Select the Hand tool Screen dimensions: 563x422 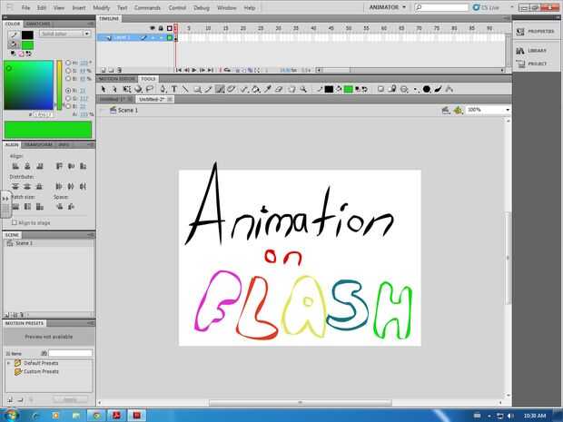coord(291,89)
